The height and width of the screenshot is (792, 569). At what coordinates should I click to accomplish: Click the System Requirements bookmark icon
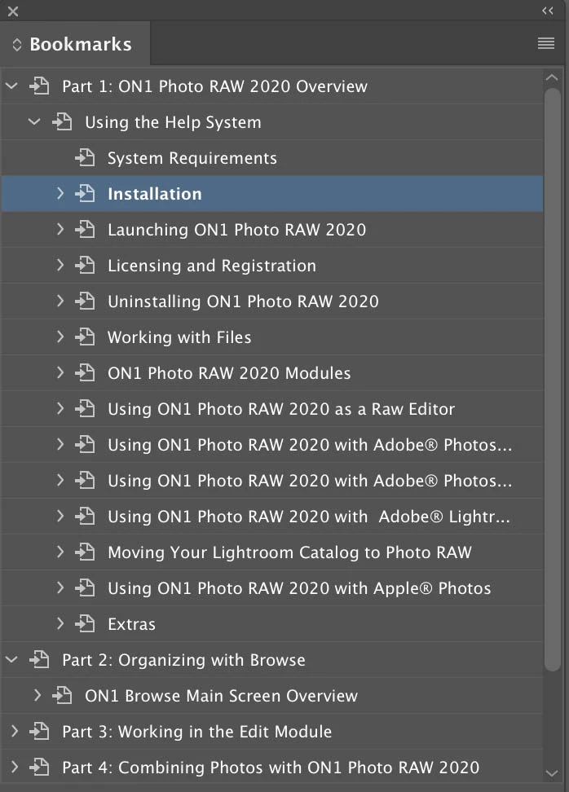[x=85, y=157]
